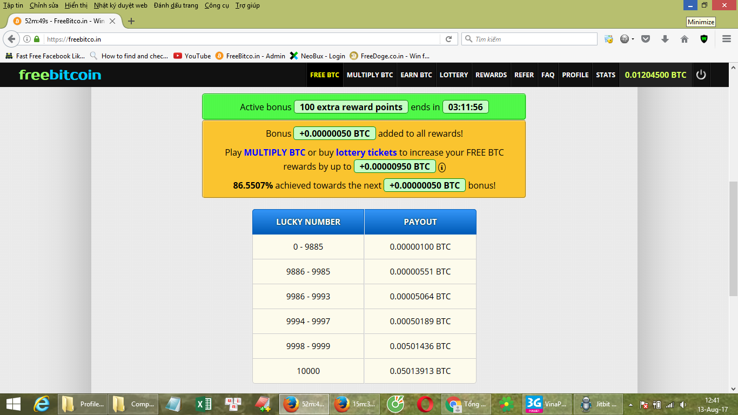The width and height of the screenshot is (738, 415).
Task: Switch to the 15m Firefox taskbar window
Action: 355,404
